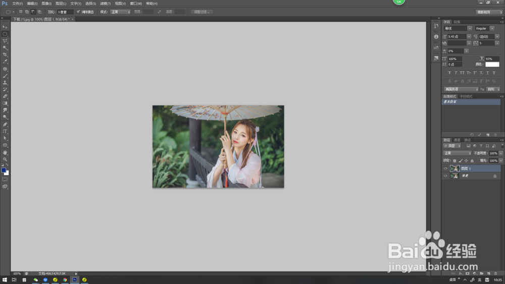Open the Info panel icon
The width and height of the screenshot is (505, 284).
point(436,37)
